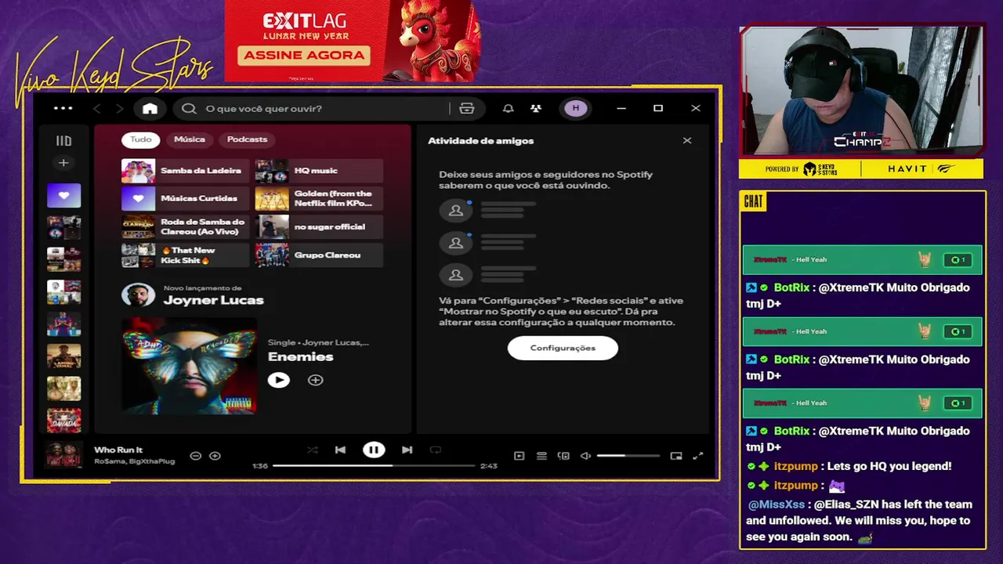Open Samba da Ladeira shortcut
The height and width of the screenshot is (564, 1003).
(x=185, y=171)
